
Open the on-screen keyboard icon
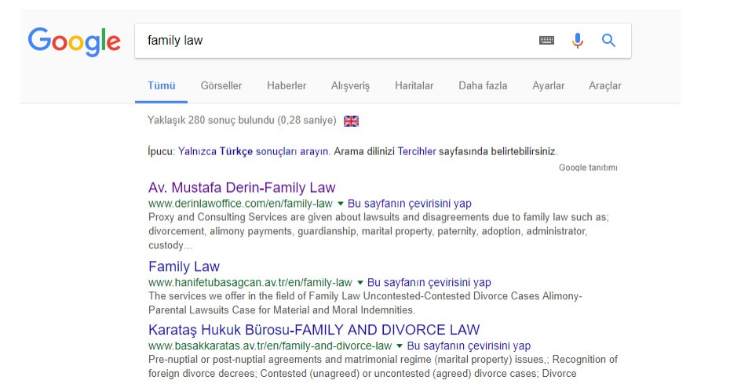(546, 41)
